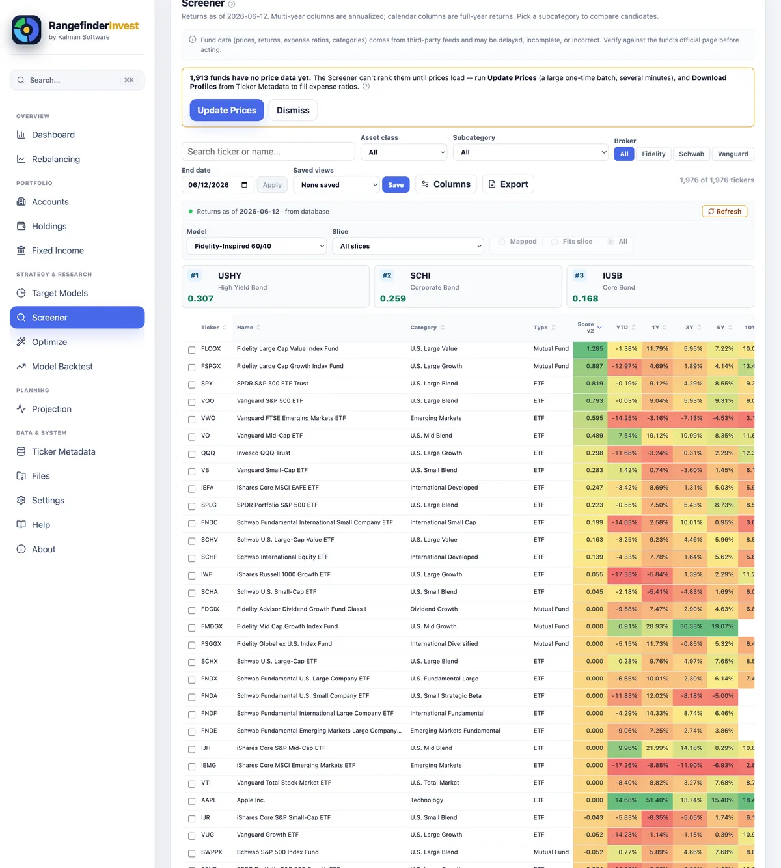Select the QQQ row checkbox
Screen dimensions: 781x868
(x=191, y=454)
